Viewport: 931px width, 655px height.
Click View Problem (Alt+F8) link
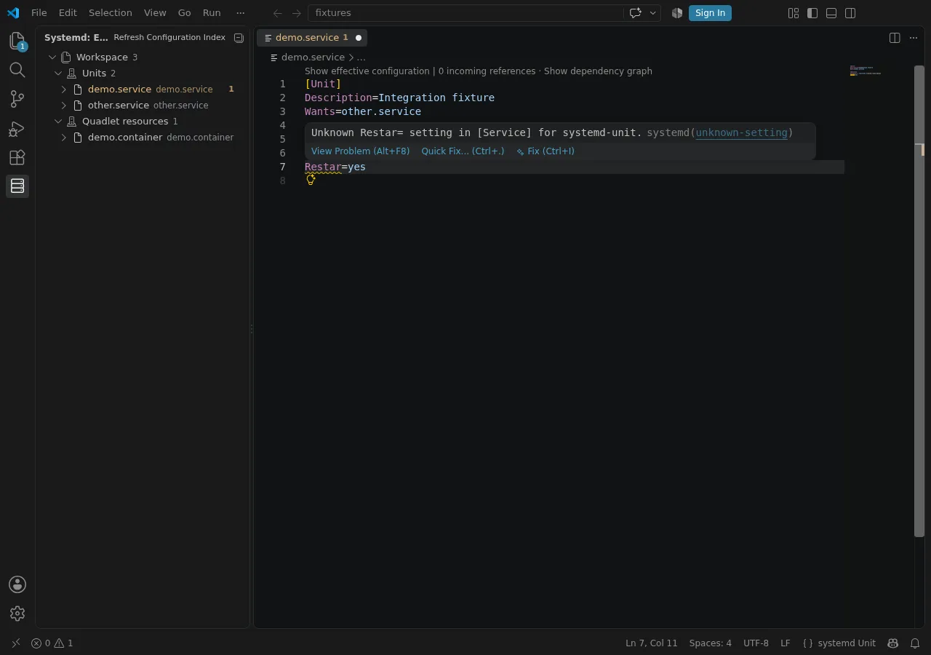[x=361, y=151]
